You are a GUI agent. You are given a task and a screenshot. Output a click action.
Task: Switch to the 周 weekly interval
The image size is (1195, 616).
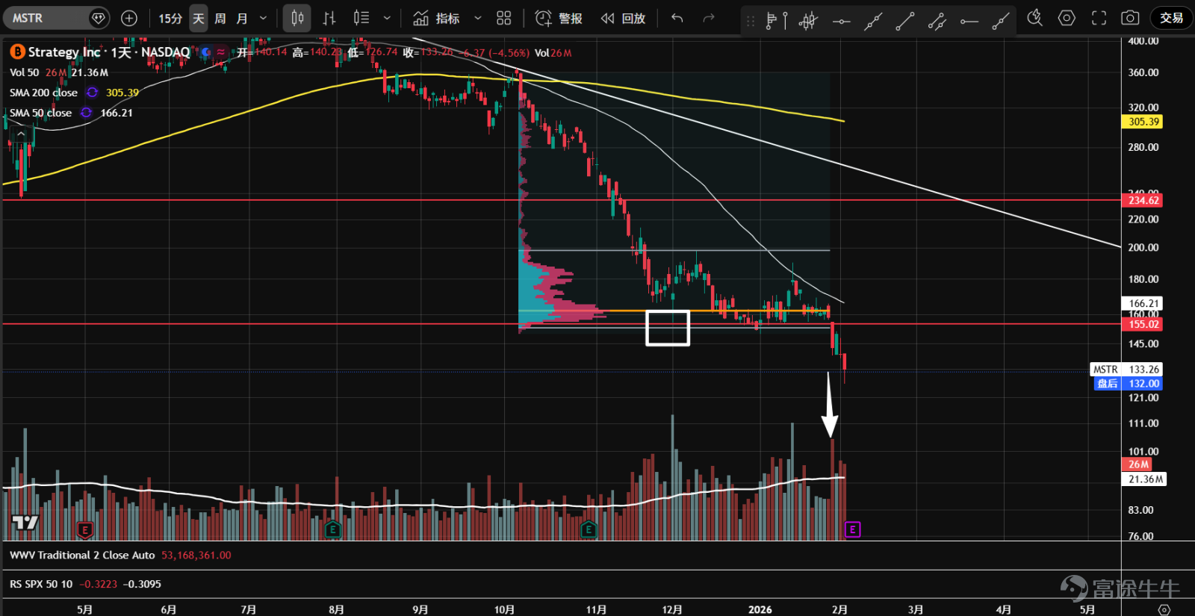tap(220, 18)
